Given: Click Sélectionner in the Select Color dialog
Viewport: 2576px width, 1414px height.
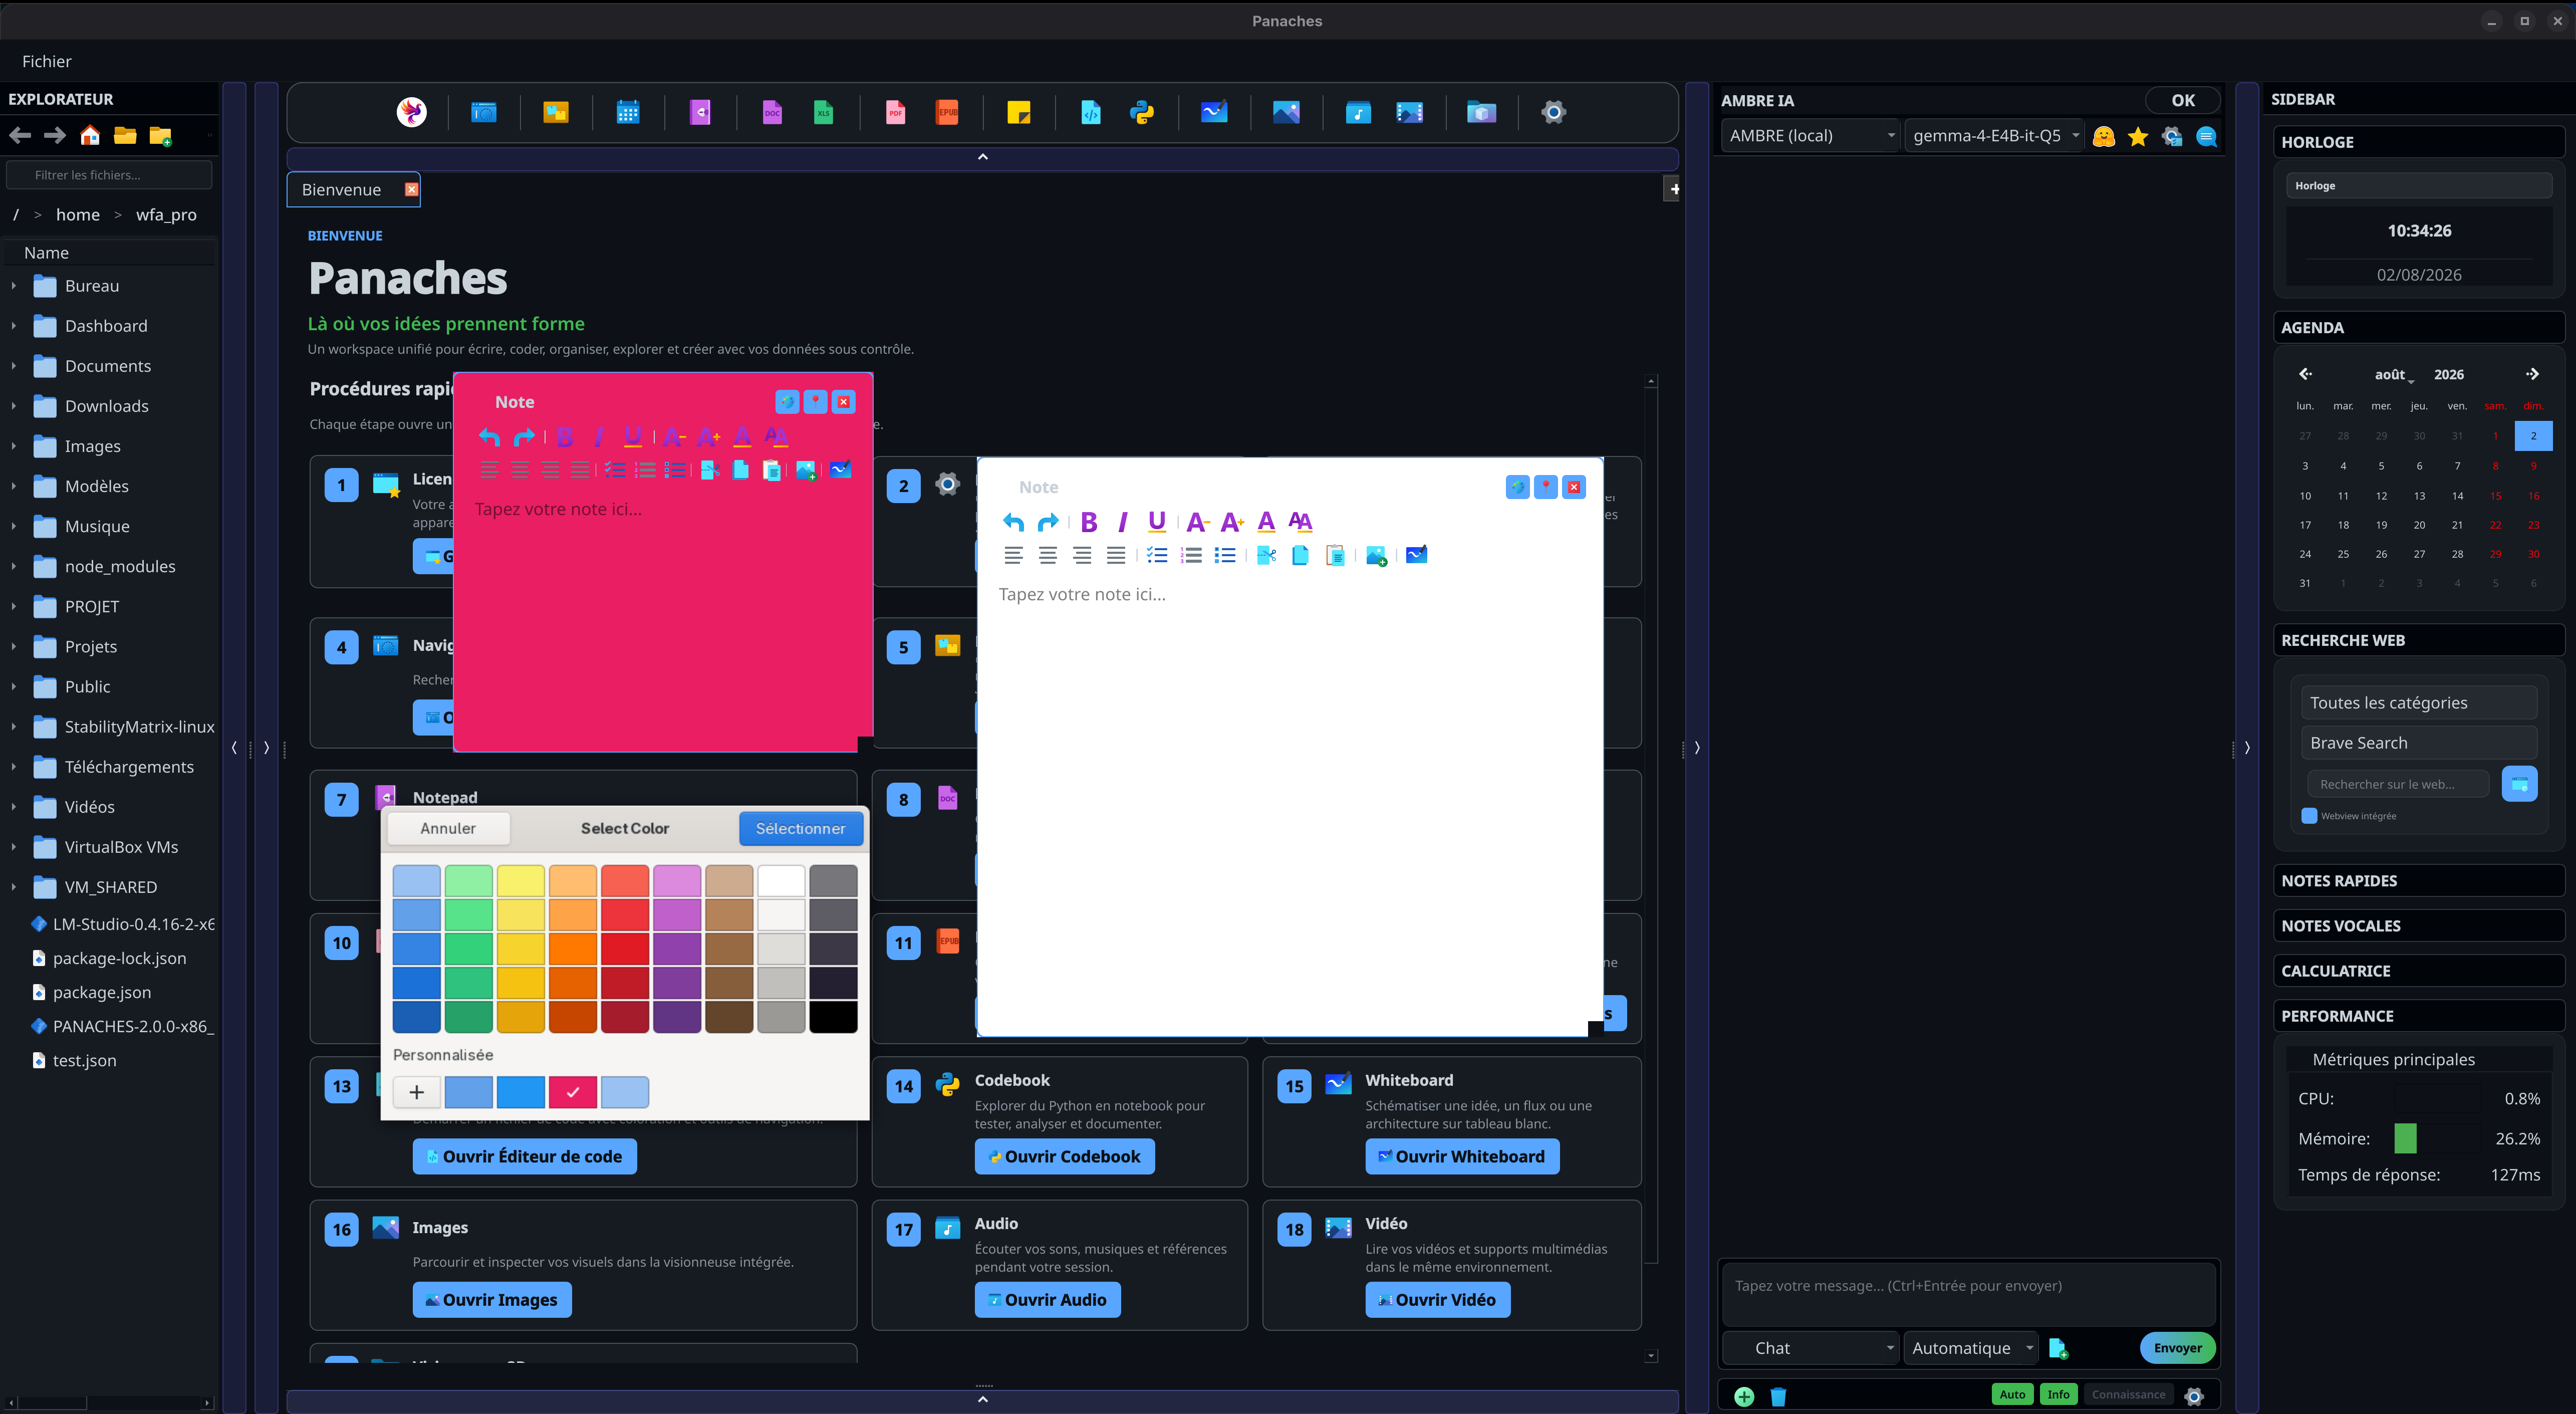Looking at the screenshot, I should tap(800, 828).
